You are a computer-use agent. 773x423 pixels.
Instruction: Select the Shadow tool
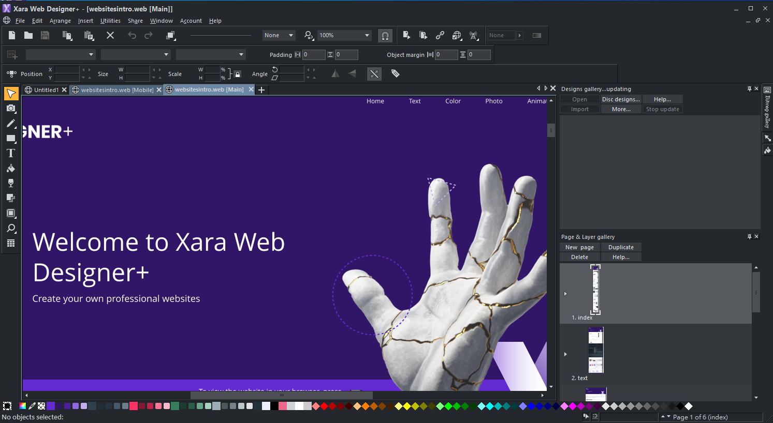(x=11, y=198)
